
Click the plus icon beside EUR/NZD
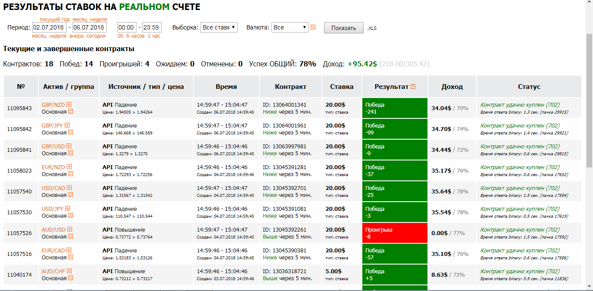[69, 167]
